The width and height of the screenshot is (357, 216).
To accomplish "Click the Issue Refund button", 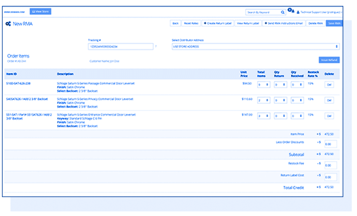I will (x=329, y=60).
